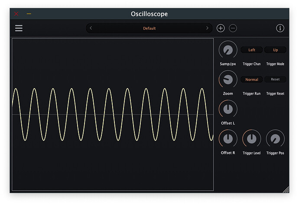Click the Trigger Run label
This screenshot has width=299, height=204.
251,94
